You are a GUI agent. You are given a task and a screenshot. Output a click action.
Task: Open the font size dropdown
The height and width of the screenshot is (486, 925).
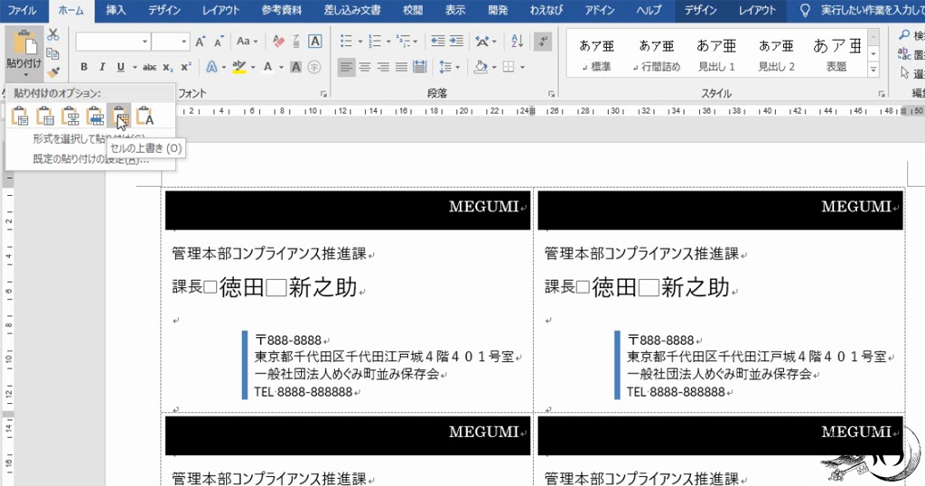click(x=184, y=42)
